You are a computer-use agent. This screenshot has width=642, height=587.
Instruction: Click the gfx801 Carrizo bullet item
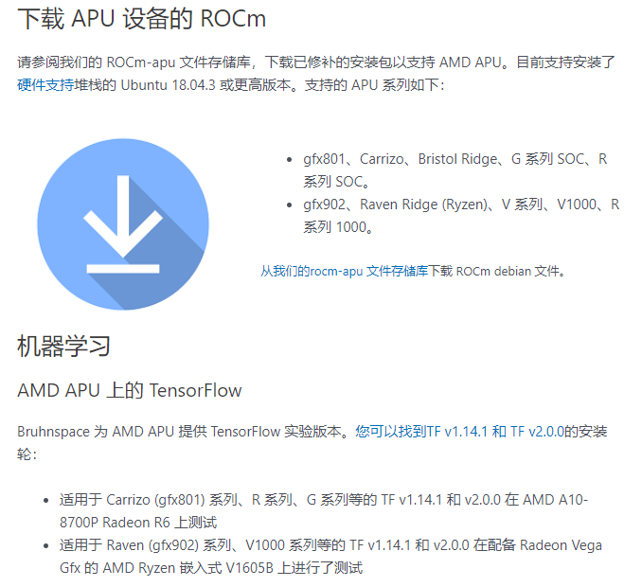(455, 169)
